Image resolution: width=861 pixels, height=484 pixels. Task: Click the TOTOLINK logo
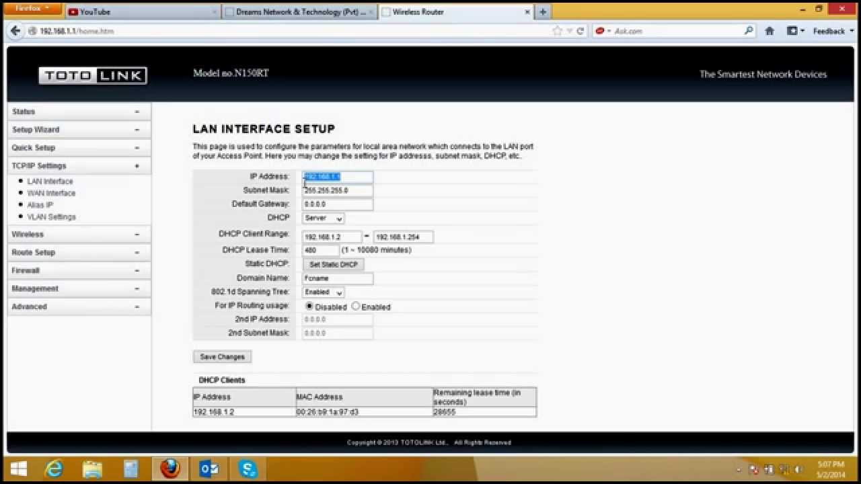[x=93, y=75]
